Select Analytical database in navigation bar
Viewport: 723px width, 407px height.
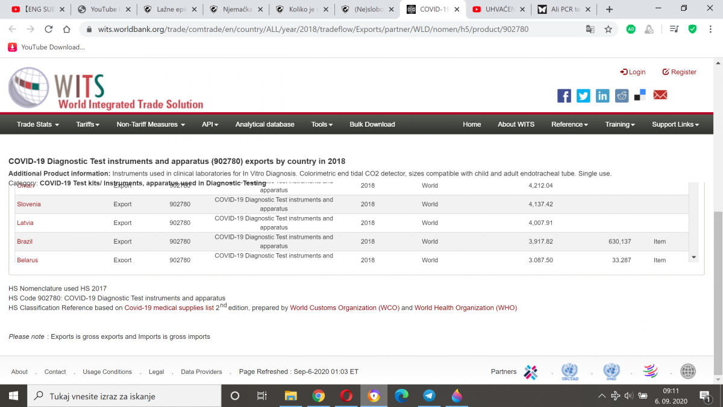(264, 124)
